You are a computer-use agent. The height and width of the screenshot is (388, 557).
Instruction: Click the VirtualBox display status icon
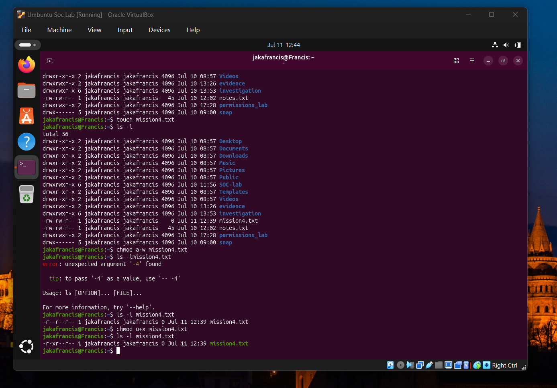[x=449, y=365]
